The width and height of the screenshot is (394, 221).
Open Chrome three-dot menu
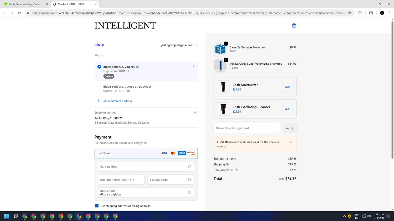[x=389, y=13]
